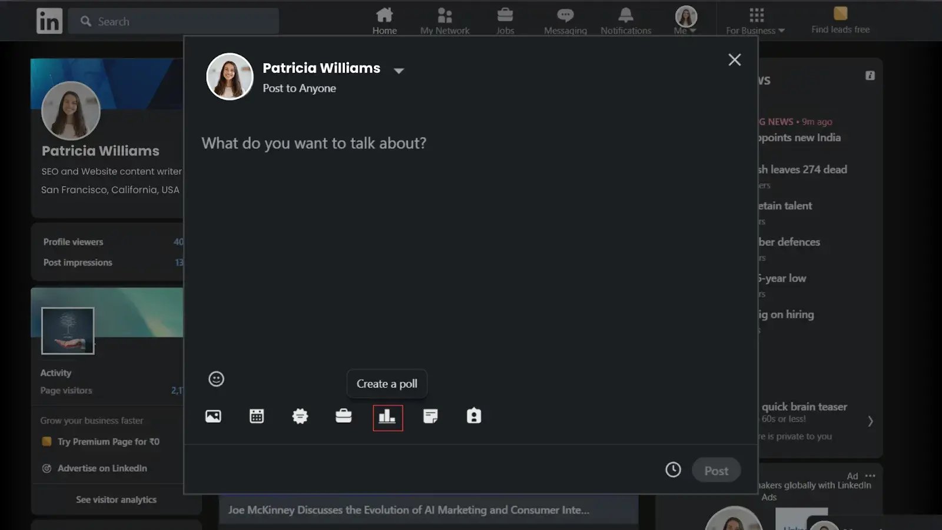Open the Me profile dropdown menu
This screenshot has width=942, height=530.
[685, 21]
